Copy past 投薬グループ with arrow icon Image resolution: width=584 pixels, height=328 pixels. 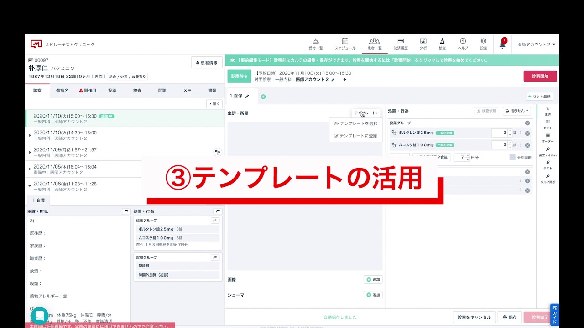click(215, 220)
